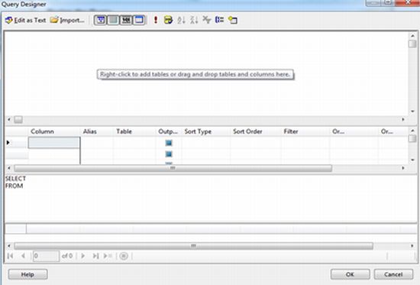Go to last result record
The image size is (420, 285).
click(x=95, y=256)
